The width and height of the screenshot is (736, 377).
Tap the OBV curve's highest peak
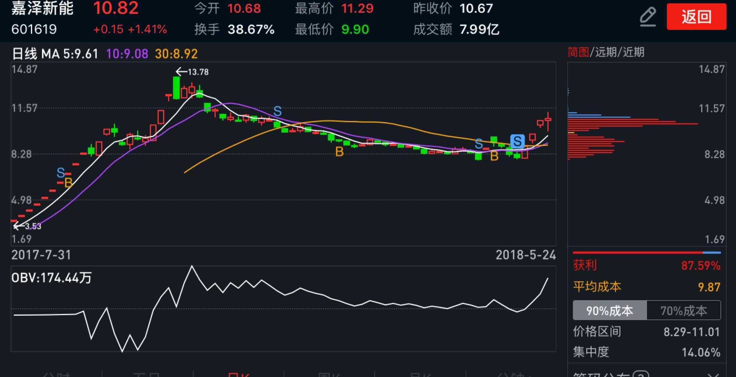(192, 266)
